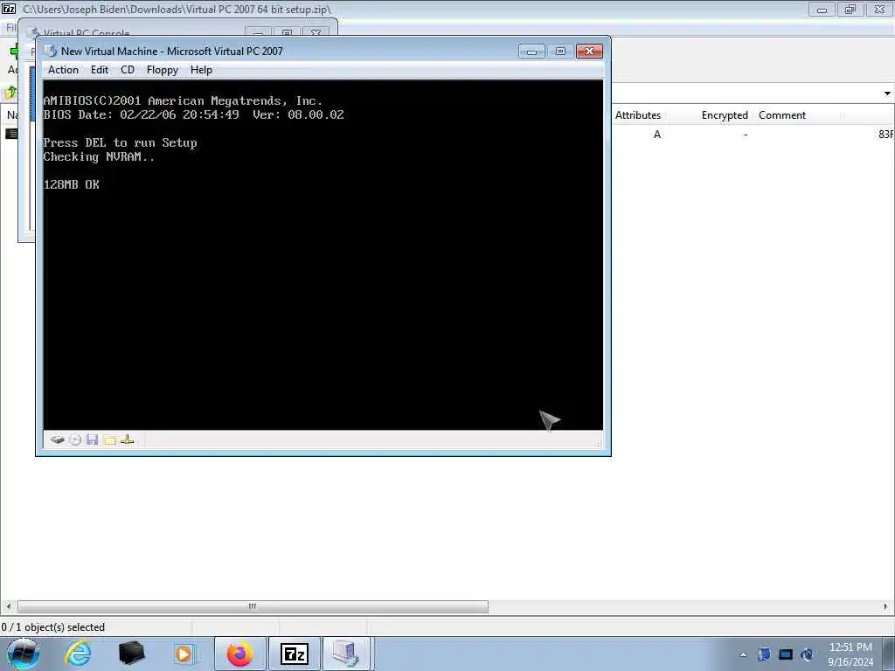Click inside the virtual machine BIOS screen
The image size is (895, 671).
click(x=323, y=254)
